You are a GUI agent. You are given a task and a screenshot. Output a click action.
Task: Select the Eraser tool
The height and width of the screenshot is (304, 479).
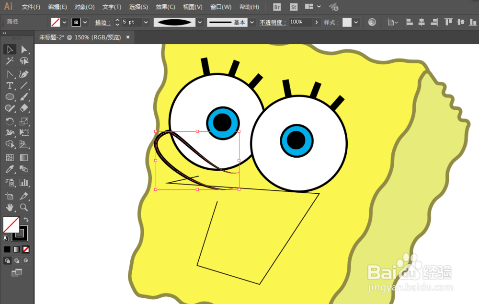tap(24, 108)
